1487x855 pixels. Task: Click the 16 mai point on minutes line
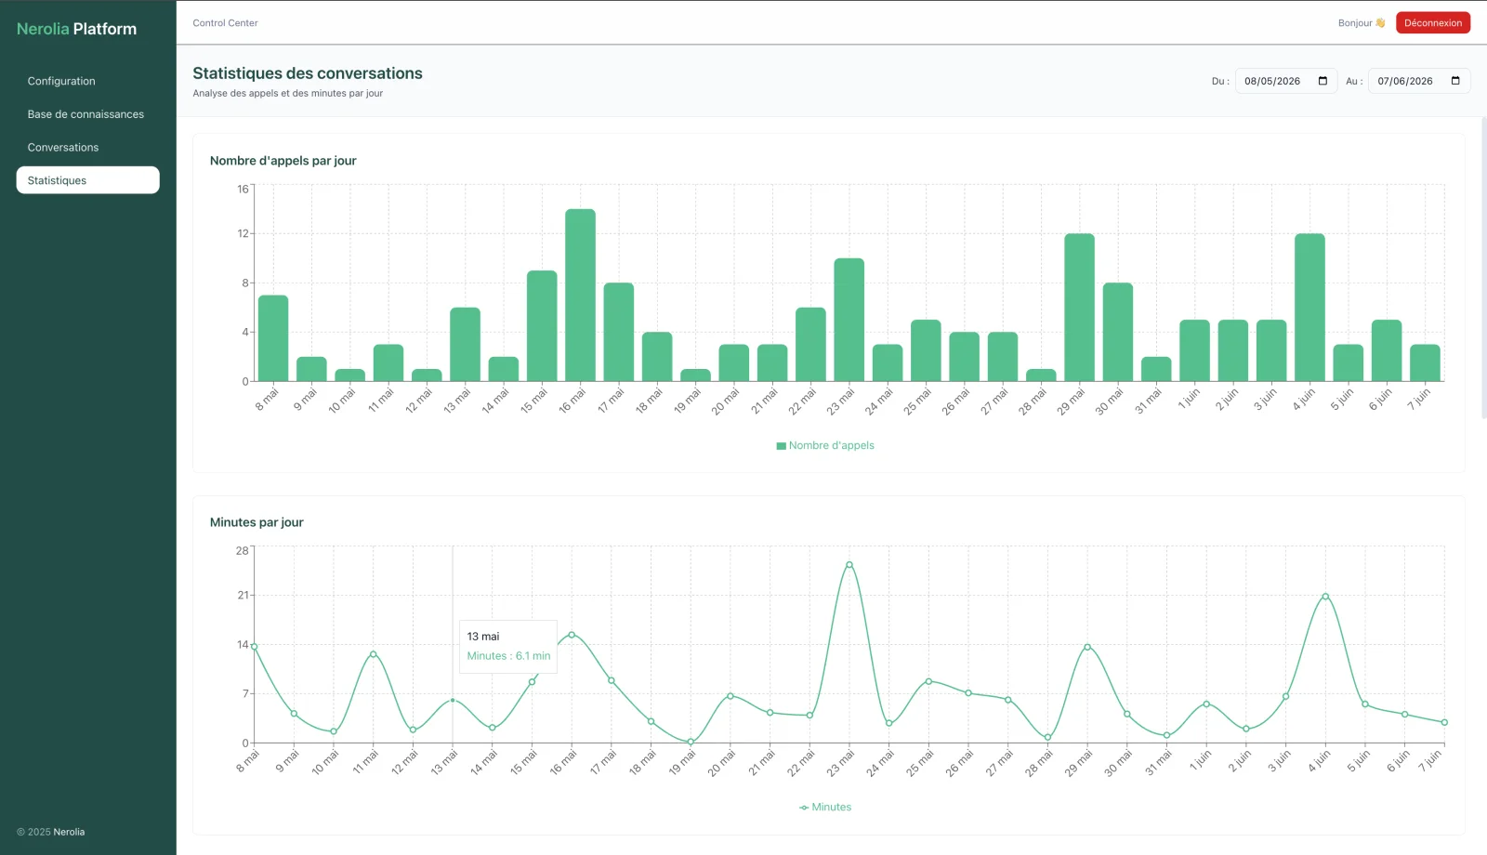point(572,635)
